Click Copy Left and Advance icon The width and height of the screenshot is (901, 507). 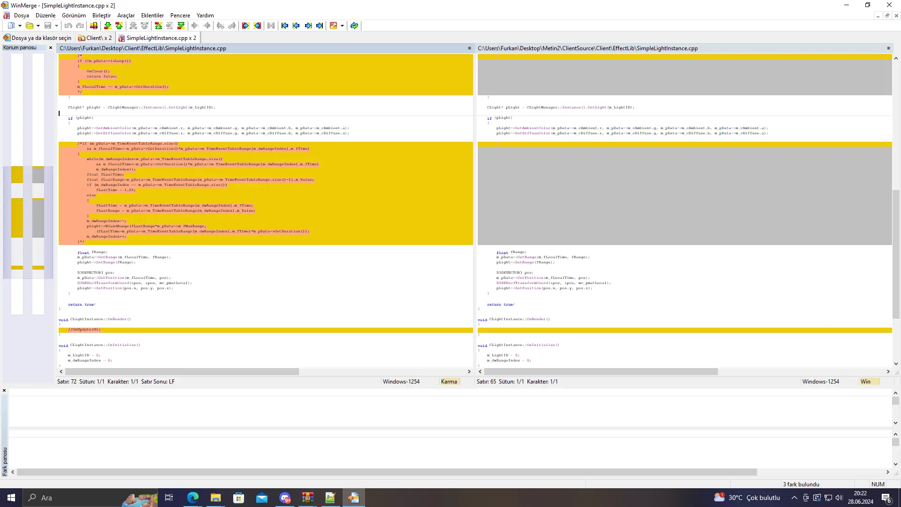pyautogui.click(x=232, y=26)
